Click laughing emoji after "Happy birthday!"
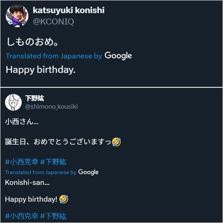The width and height of the screenshot is (223, 223). (x=64, y=199)
